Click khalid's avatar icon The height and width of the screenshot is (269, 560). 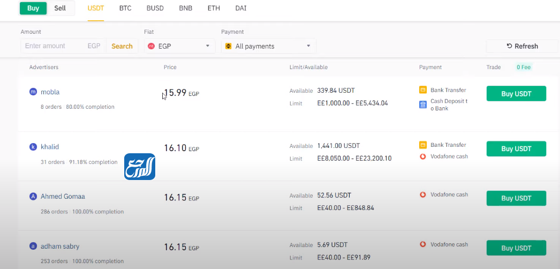point(33,147)
